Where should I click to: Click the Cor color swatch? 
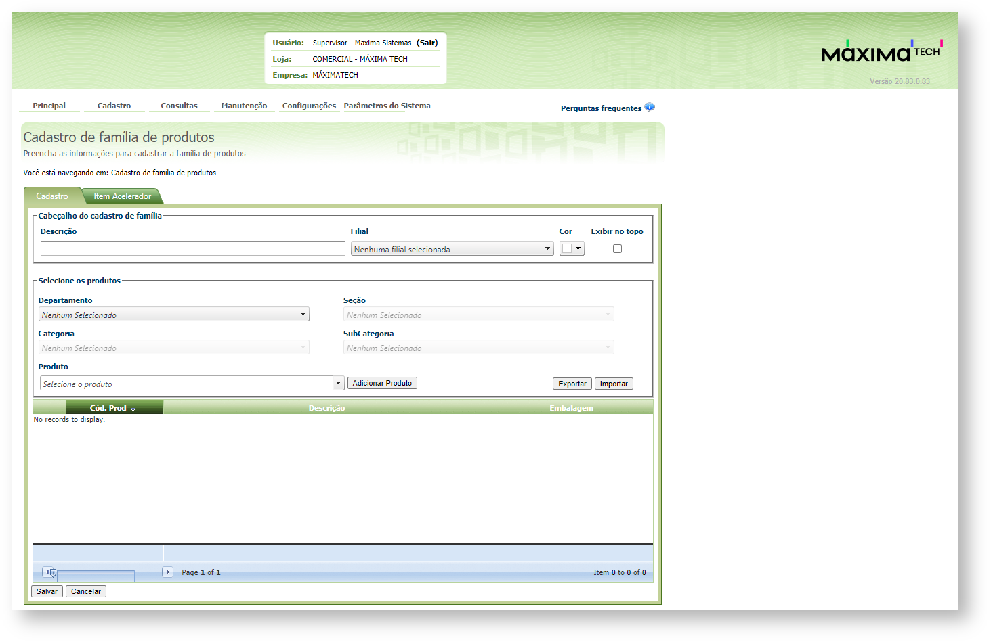tap(567, 248)
